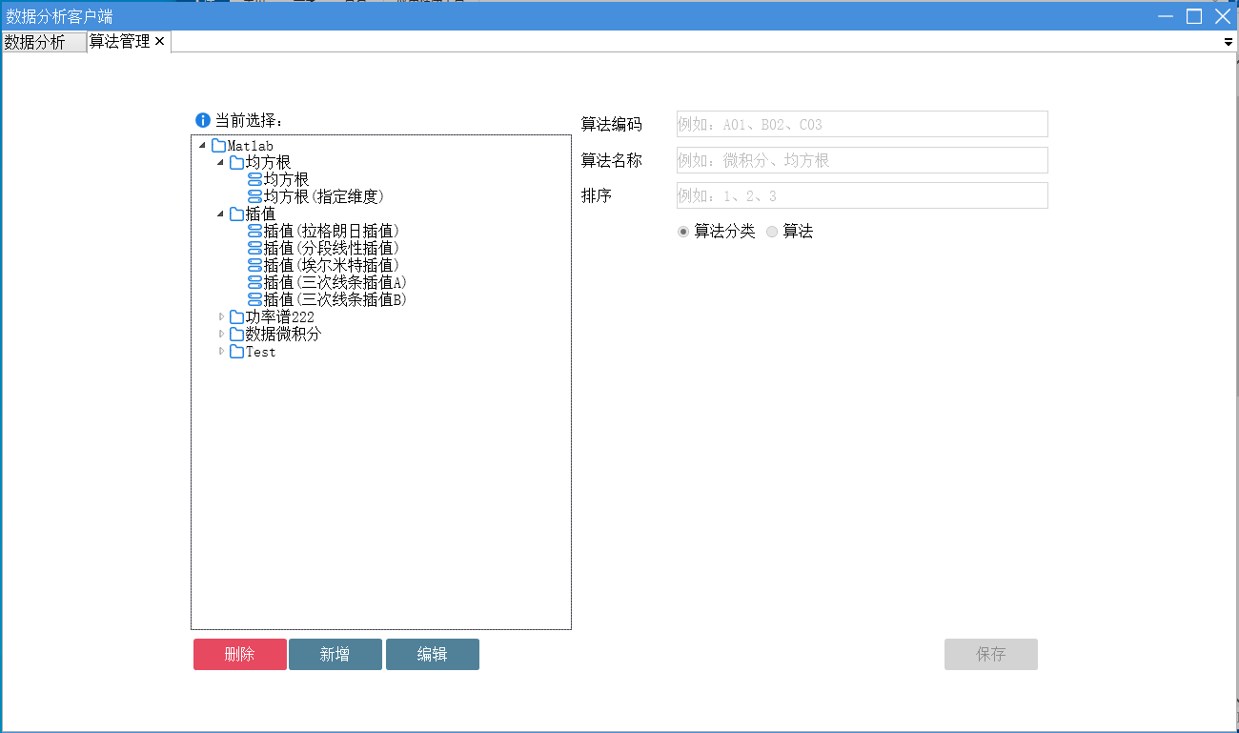This screenshot has width=1239, height=733.
Task: Click the 新增 button
Action: click(x=335, y=655)
